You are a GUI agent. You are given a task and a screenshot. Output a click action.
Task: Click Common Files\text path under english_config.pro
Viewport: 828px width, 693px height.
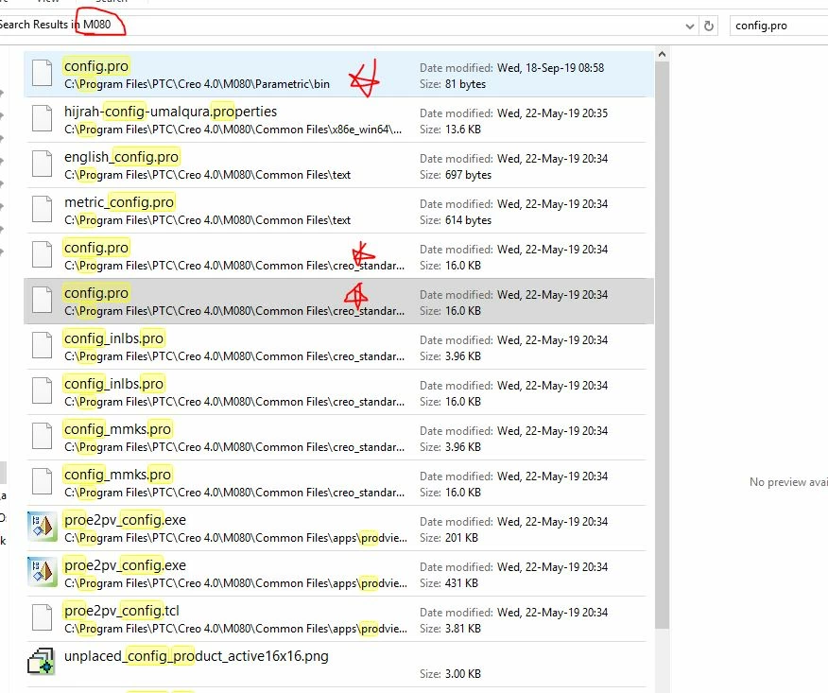click(208, 175)
